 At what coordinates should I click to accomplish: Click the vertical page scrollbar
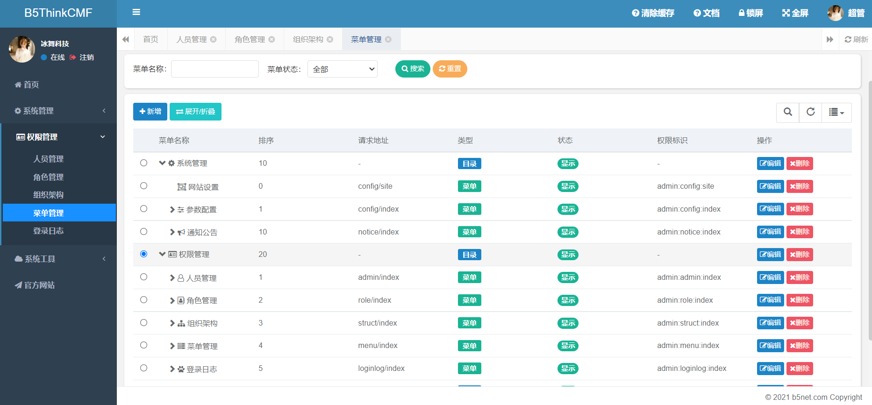[870, 210]
